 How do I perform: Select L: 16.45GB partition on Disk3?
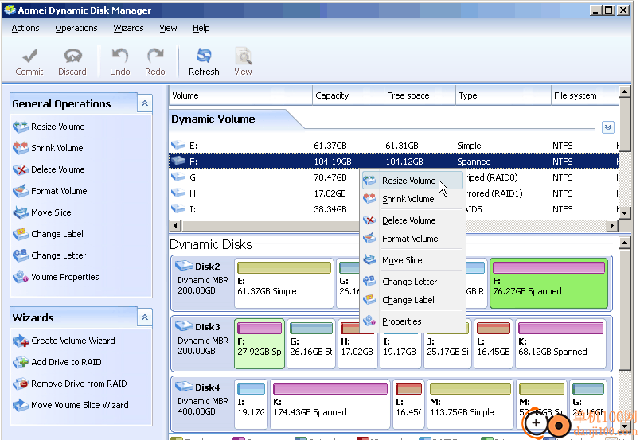tap(494, 344)
